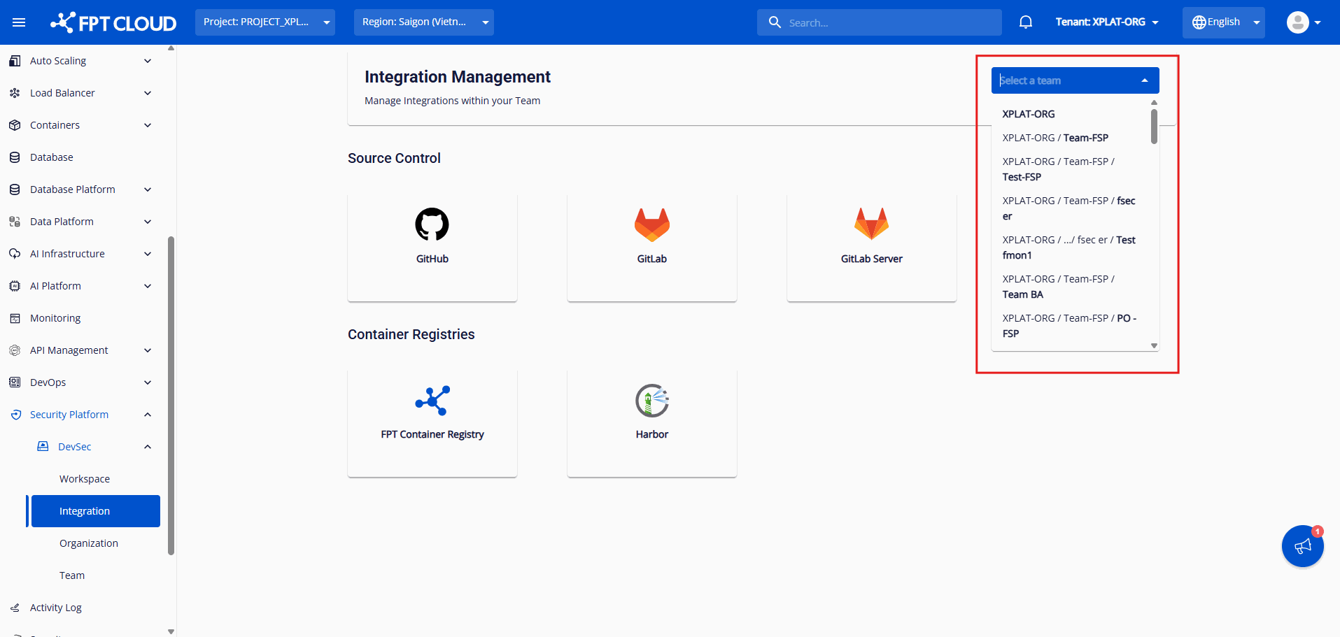1340x637 pixels.
Task: Expand the Load Balancer menu chevron
Action: coord(148,93)
